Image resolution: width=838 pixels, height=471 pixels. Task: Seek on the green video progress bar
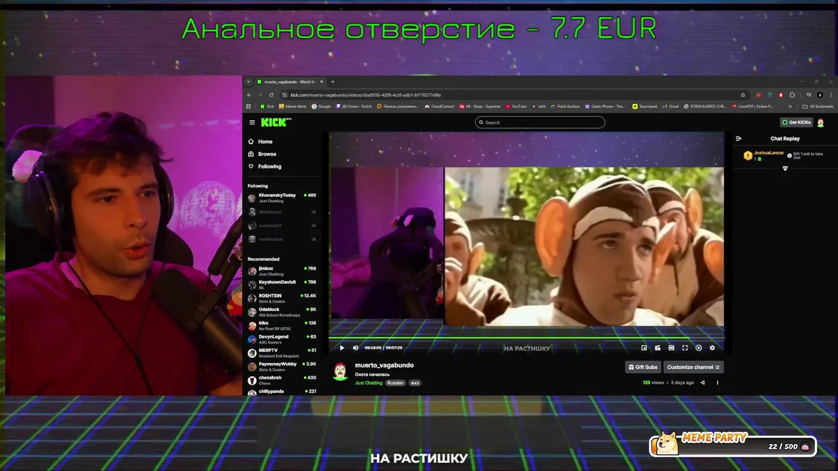[526, 338]
